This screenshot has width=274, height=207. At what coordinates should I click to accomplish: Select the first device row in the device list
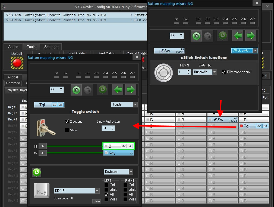click(75, 15)
